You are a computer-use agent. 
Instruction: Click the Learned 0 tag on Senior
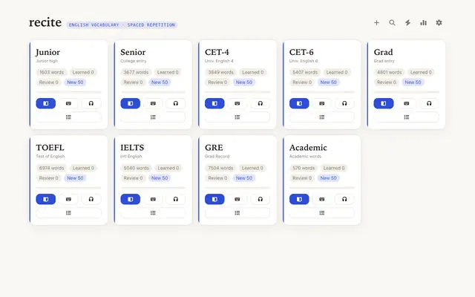tap(168, 72)
